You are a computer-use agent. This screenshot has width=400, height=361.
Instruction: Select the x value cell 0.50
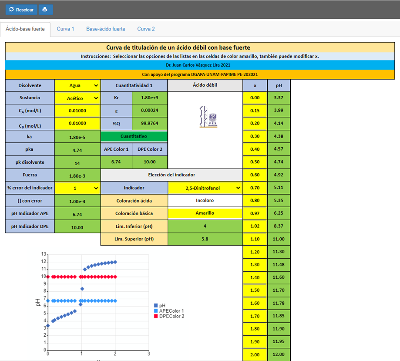click(255, 162)
